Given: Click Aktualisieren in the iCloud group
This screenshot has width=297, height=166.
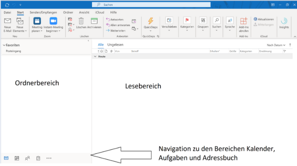Looking at the screenshot, I should [263, 19].
